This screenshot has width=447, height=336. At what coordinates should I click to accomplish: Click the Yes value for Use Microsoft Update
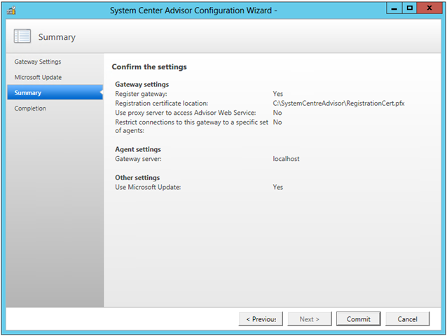click(x=277, y=187)
